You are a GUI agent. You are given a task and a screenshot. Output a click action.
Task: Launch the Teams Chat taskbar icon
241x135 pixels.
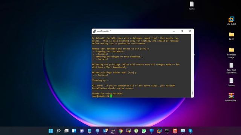(x=82, y=131)
